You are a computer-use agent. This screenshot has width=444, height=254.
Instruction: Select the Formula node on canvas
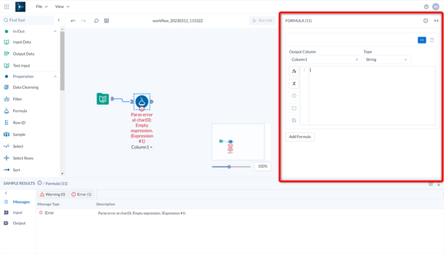pos(142,101)
